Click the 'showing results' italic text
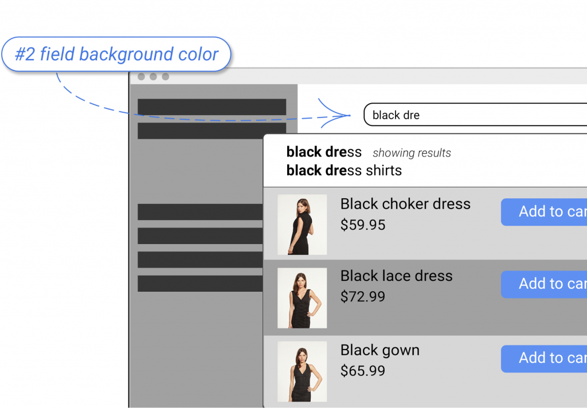 411,153
